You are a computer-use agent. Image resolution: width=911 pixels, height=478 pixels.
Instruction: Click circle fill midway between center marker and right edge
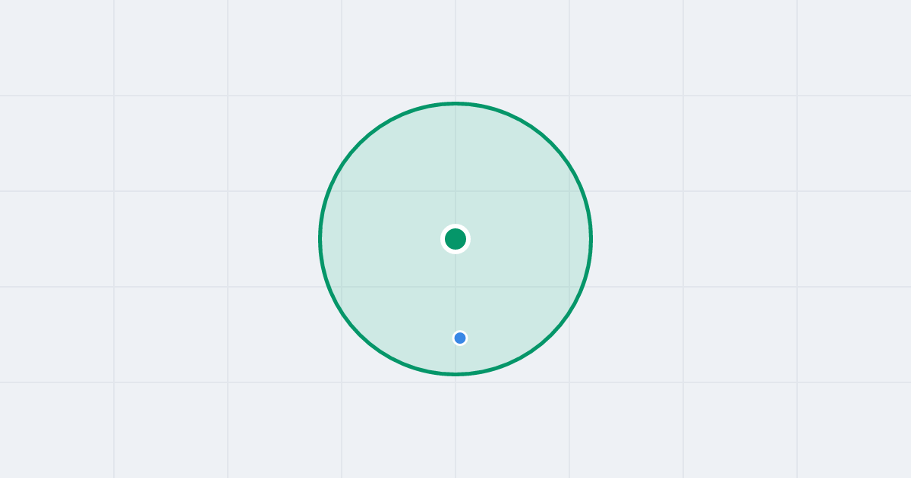pyautogui.click(x=524, y=239)
